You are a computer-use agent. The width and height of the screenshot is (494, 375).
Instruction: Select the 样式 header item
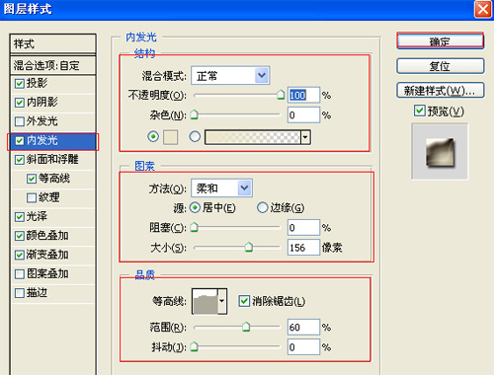point(52,43)
